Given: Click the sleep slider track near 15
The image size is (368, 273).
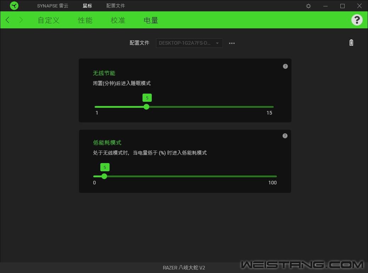Looking at the screenshot, I should click(269, 107).
